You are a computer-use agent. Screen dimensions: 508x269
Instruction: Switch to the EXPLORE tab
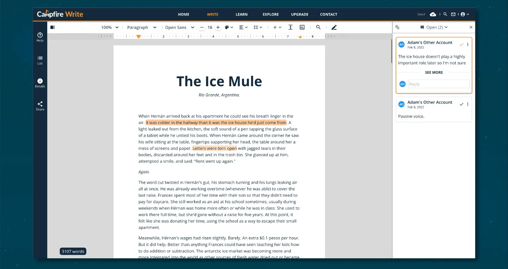tap(270, 14)
